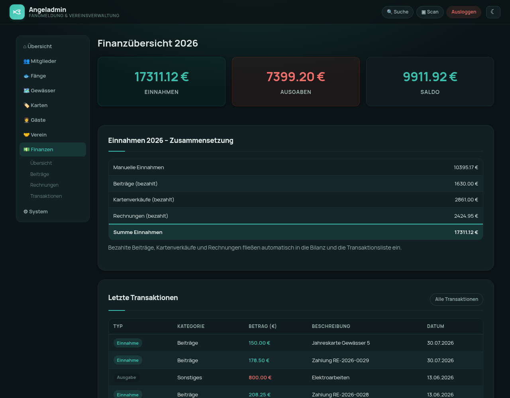Click the Manuelle Einnahmen row label
Viewport: 510px width, 398px height.
[x=138, y=168]
